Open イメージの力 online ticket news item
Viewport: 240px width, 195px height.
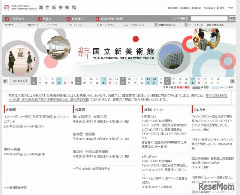(x=212, y=121)
